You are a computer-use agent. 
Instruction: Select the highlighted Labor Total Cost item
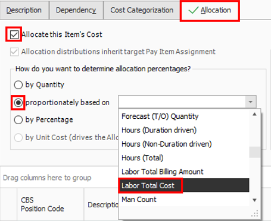183,185
